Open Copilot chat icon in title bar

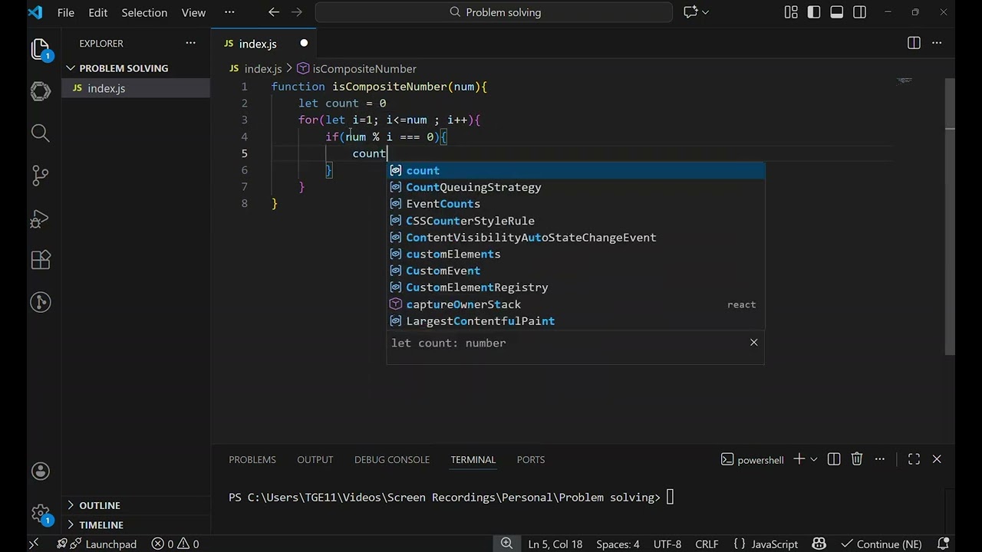690,12
